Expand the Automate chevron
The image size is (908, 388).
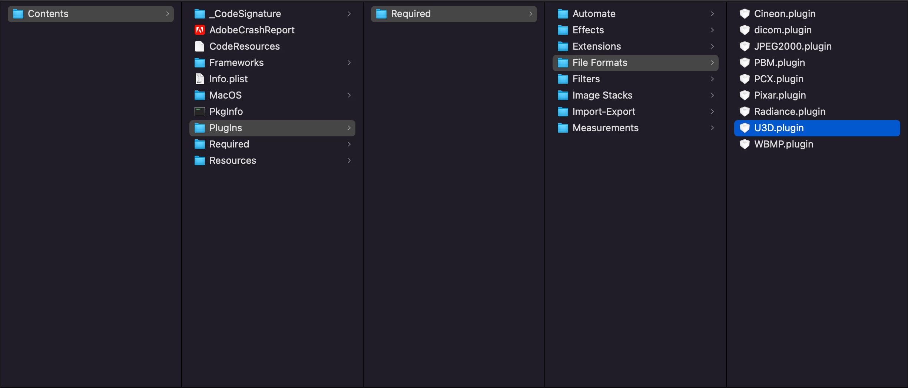point(712,14)
